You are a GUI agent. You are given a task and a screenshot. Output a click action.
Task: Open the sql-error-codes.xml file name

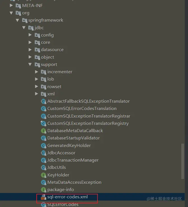(x=68, y=197)
